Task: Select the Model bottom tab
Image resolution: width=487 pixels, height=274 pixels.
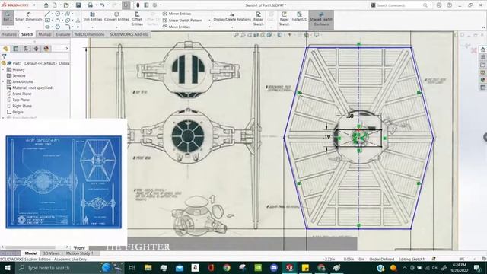Action: pos(31,253)
